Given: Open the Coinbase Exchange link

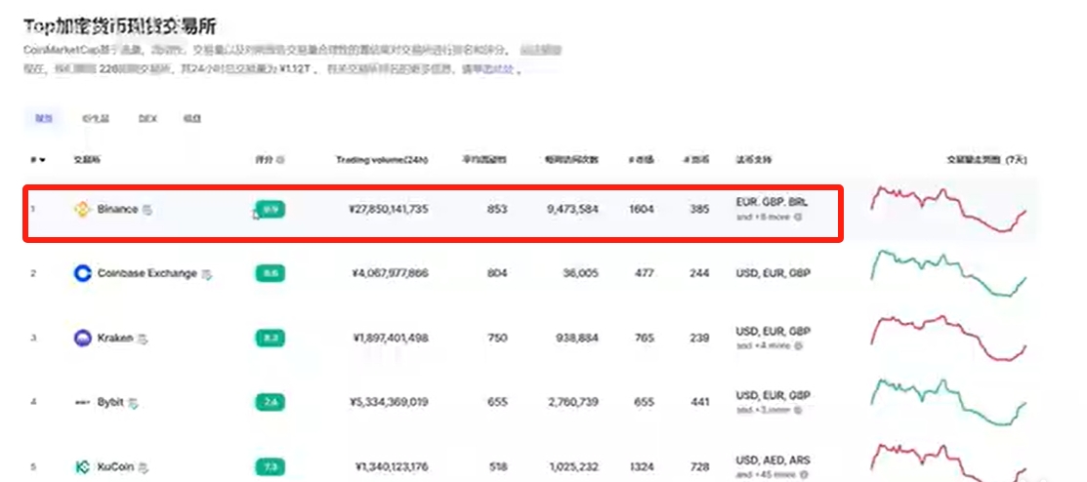Looking at the screenshot, I should coord(146,273).
